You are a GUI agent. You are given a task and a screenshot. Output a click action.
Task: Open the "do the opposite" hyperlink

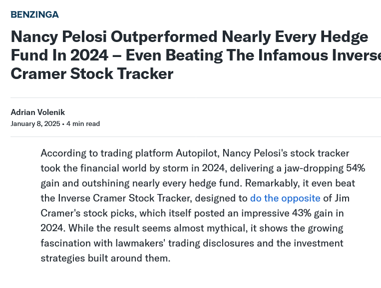285,198
